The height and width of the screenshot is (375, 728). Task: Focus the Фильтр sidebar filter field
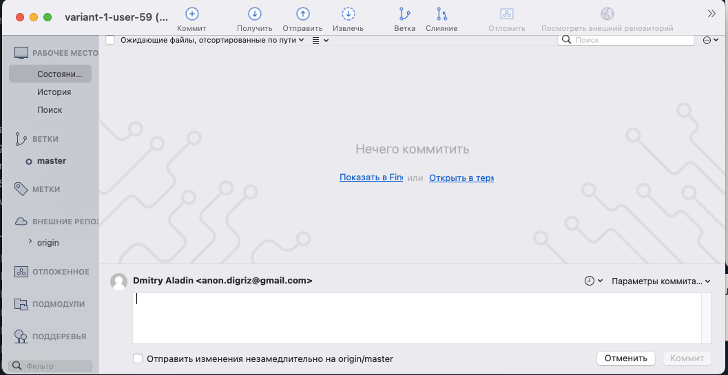pyautogui.click(x=50, y=366)
